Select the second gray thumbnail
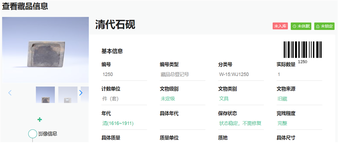Screen dimensions: 338x144 68,95
